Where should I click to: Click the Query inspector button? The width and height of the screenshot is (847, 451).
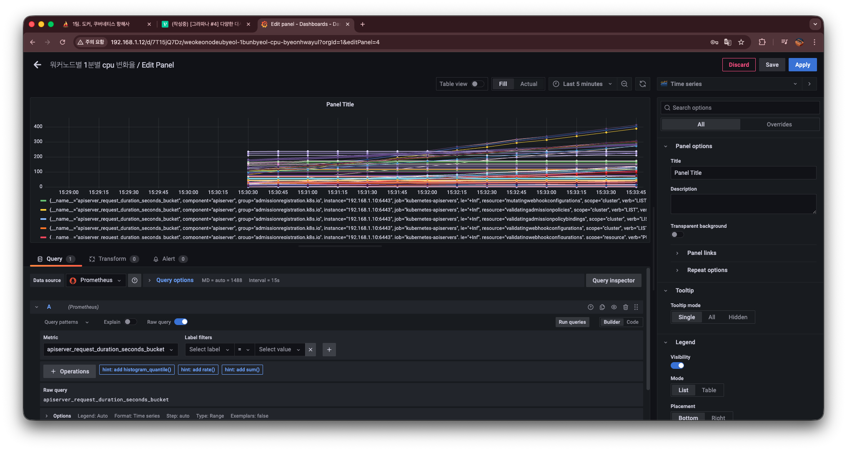pyautogui.click(x=613, y=280)
